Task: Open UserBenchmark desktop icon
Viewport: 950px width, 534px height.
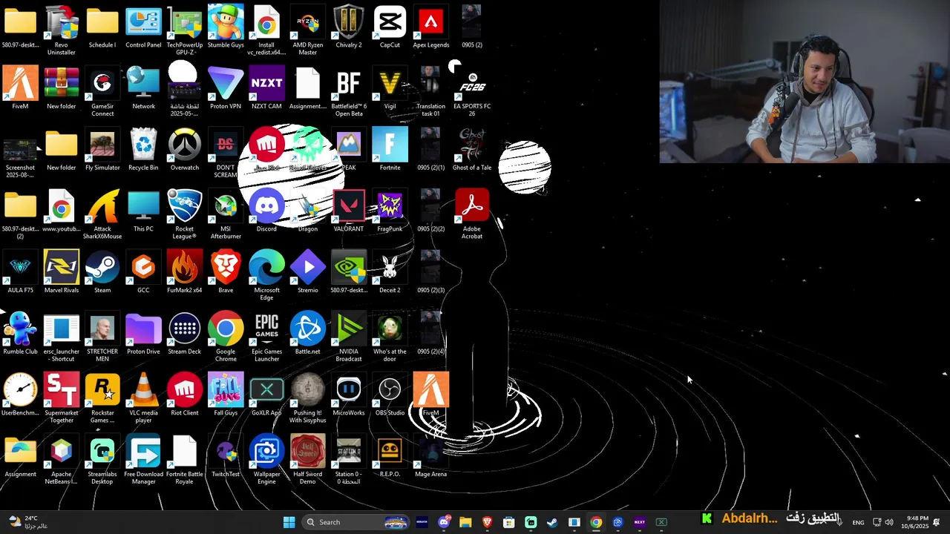Action: 20,395
